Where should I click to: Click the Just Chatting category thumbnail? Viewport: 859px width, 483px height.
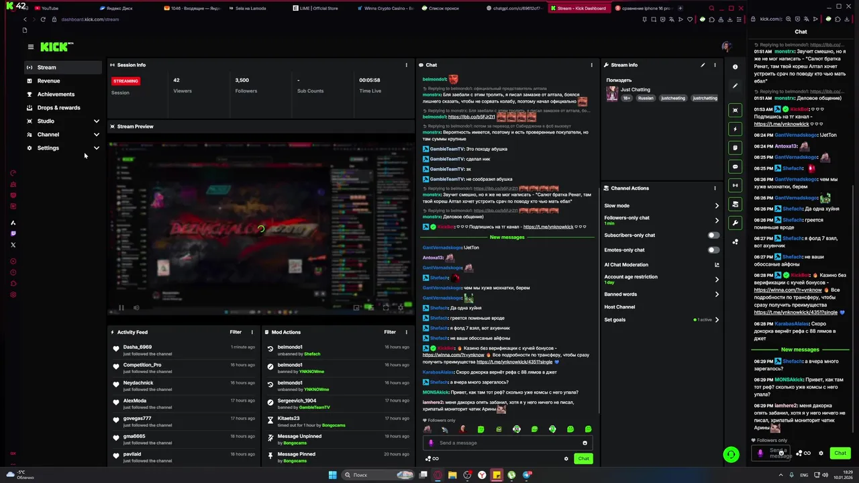[x=612, y=94]
